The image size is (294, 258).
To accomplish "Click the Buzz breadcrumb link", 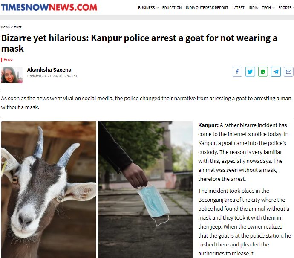I will pyautogui.click(x=18, y=27).
